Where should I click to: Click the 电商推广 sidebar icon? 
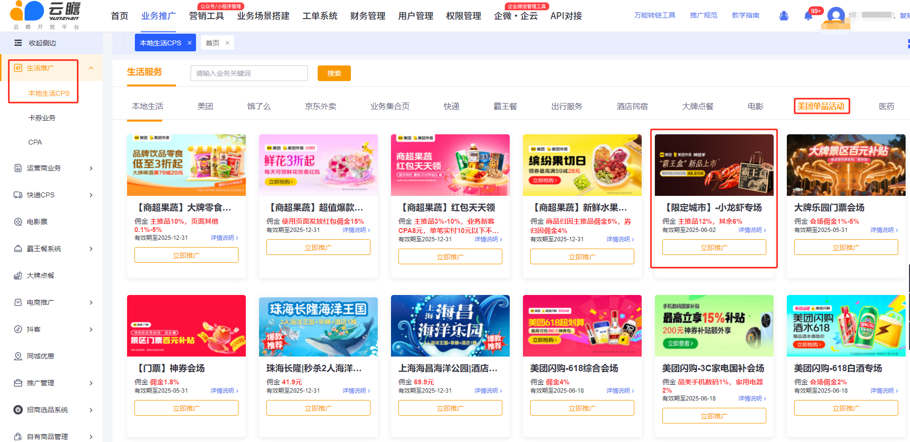click(x=18, y=302)
